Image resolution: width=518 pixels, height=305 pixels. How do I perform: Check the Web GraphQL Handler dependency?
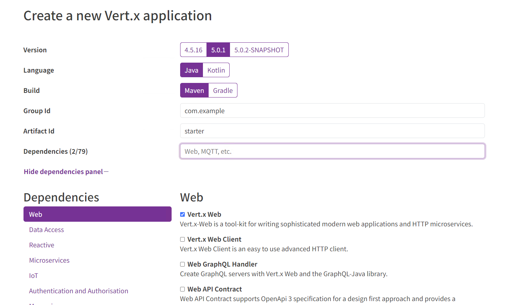182,264
